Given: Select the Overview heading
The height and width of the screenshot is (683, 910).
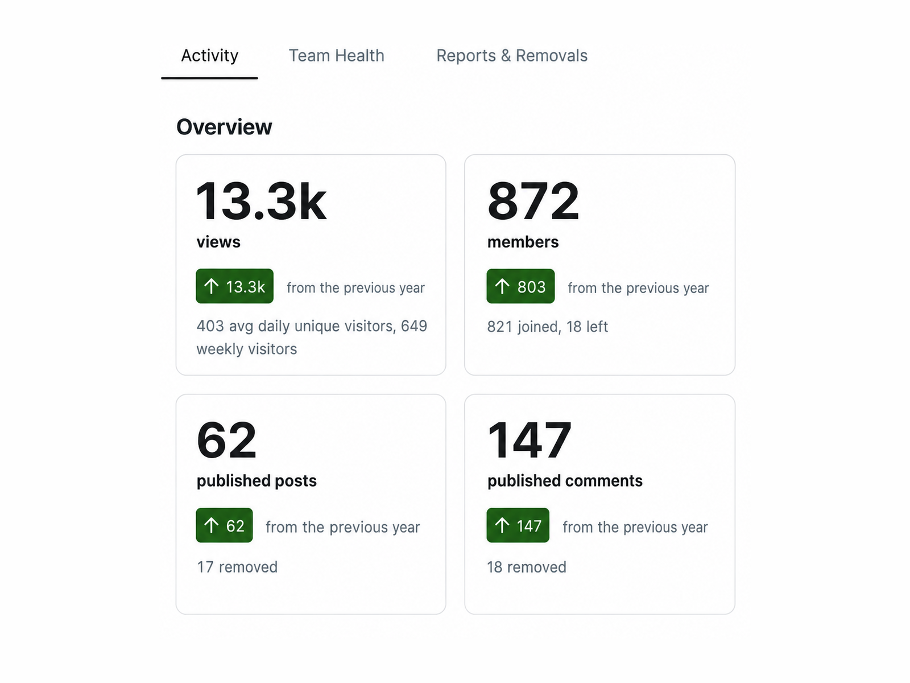Looking at the screenshot, I should (224, 127).
